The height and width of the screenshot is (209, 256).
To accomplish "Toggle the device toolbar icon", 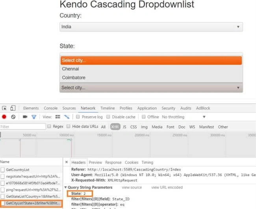I will point(13,108).
